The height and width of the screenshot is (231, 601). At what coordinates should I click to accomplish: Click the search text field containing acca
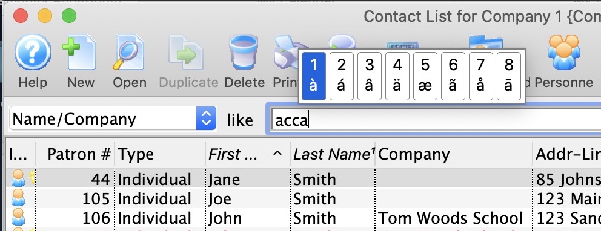click(434, 120)
